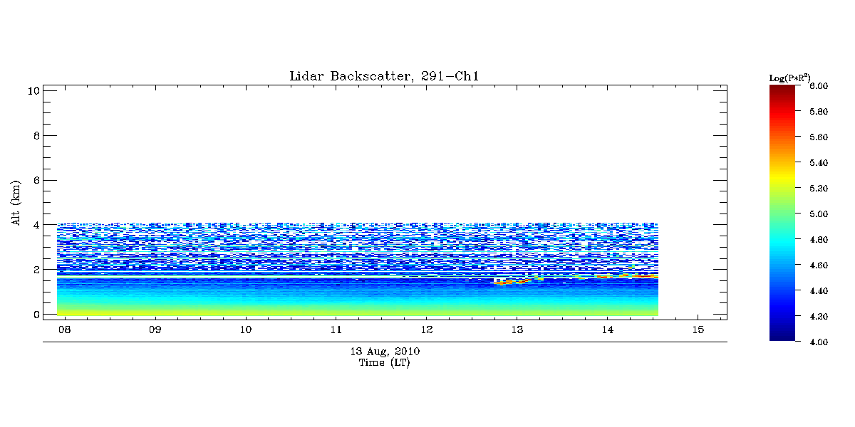
Task: Click the colorbar value 4.80
Action: click(819, 240)
